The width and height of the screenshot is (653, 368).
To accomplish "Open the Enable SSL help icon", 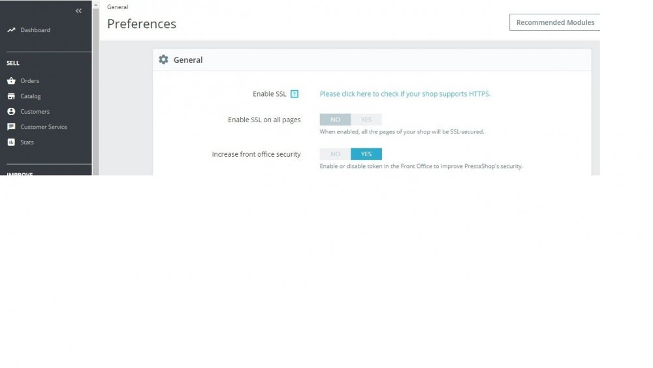I will (295, 93).
